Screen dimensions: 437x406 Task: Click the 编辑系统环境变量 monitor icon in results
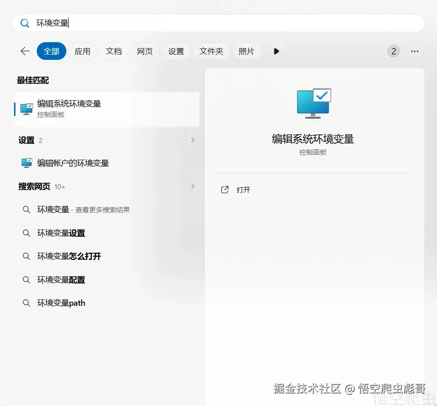[27, 109]
